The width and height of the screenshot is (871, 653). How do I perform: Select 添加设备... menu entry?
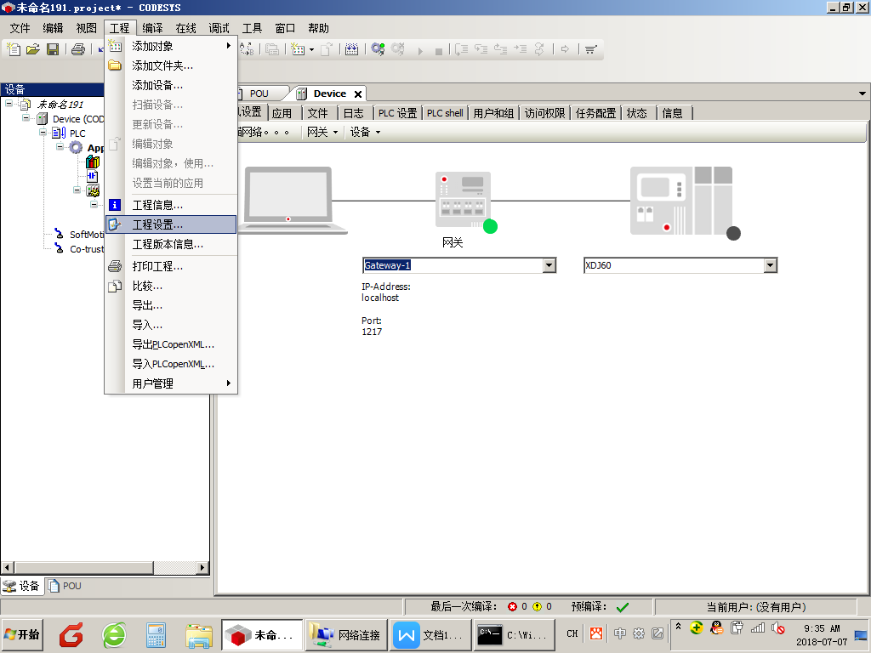172,85
